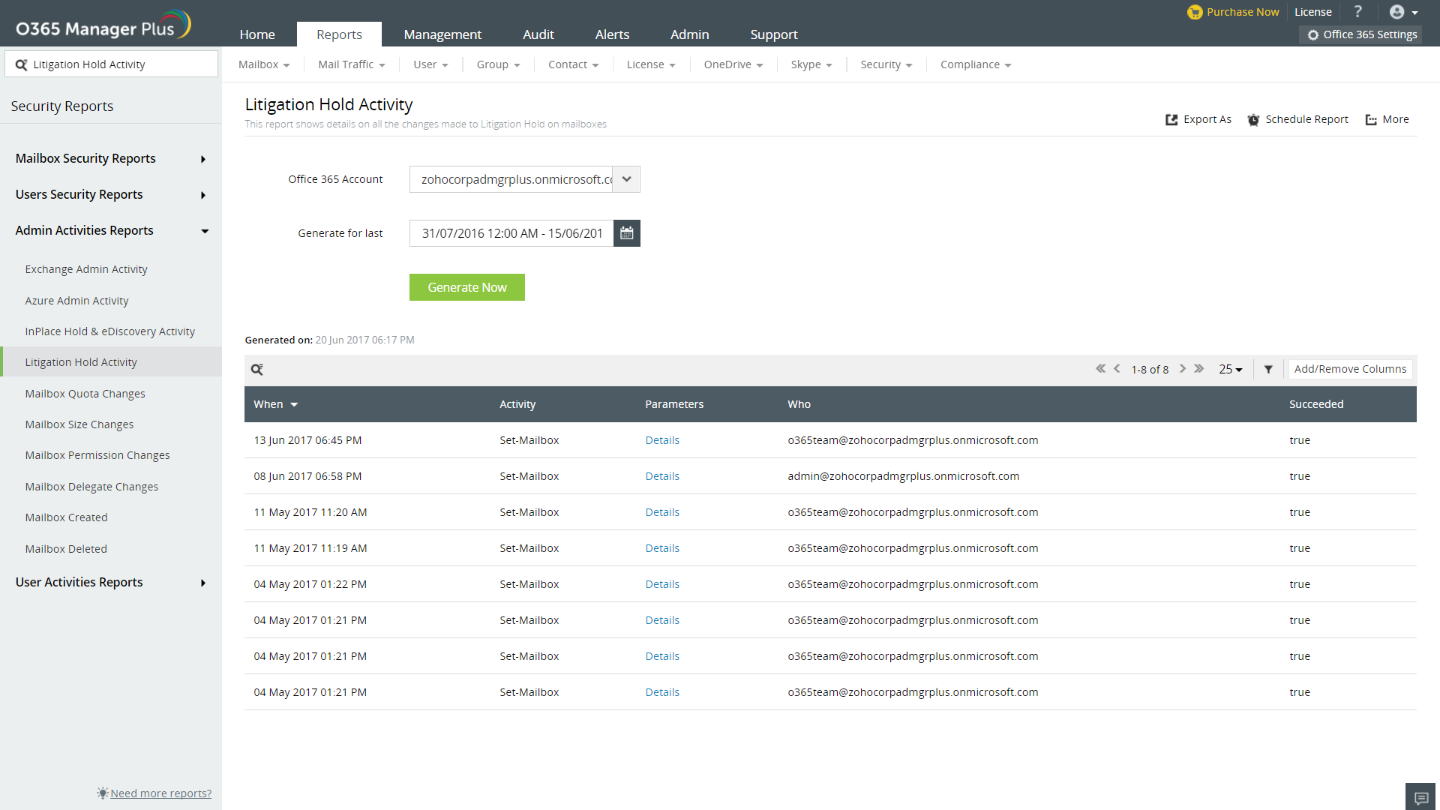
Task: Open the Office 365 Account dropdown
Action: click(626, 179)
